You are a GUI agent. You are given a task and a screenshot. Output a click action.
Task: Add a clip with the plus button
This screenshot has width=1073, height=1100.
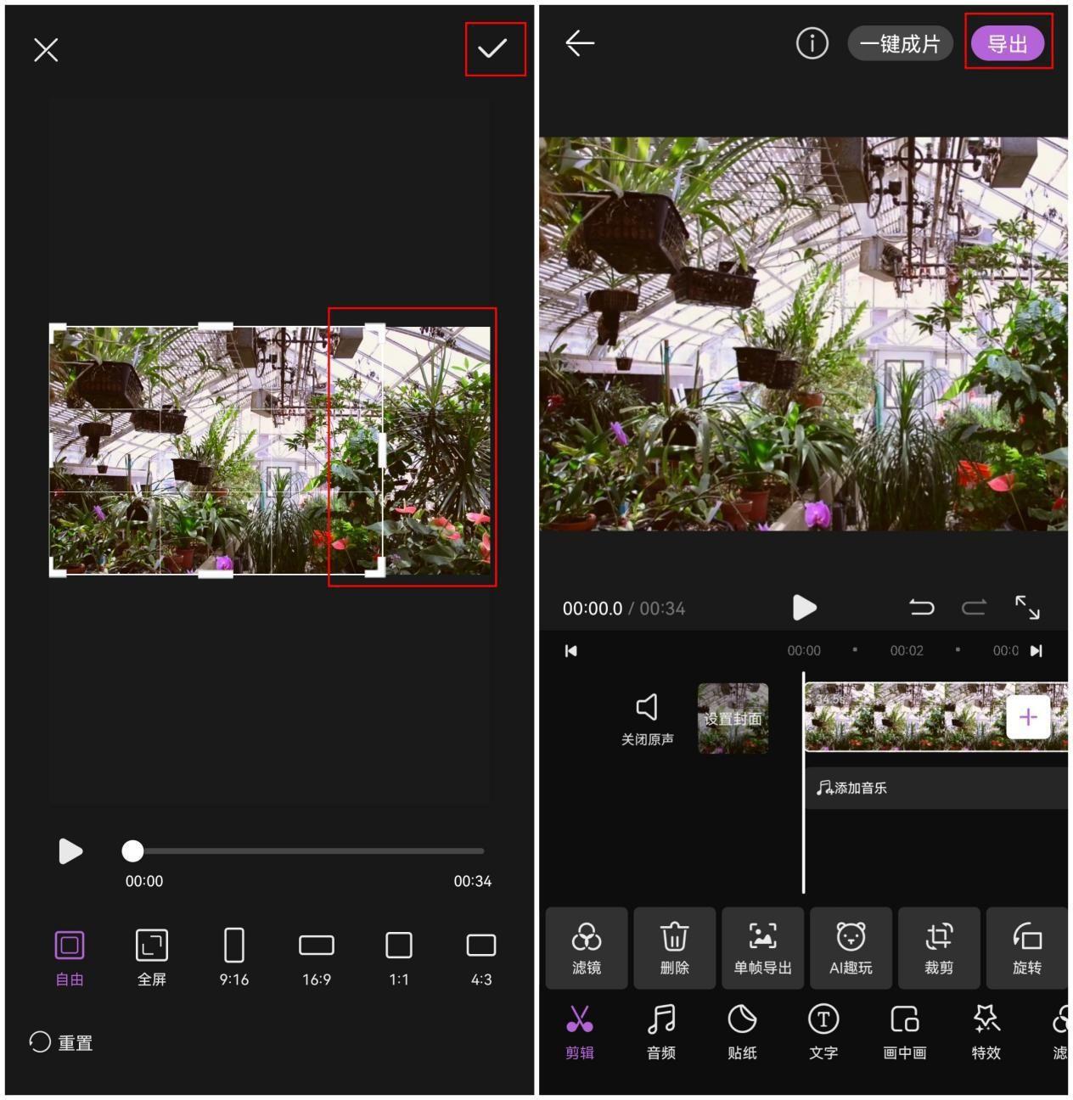point(1028,717)
